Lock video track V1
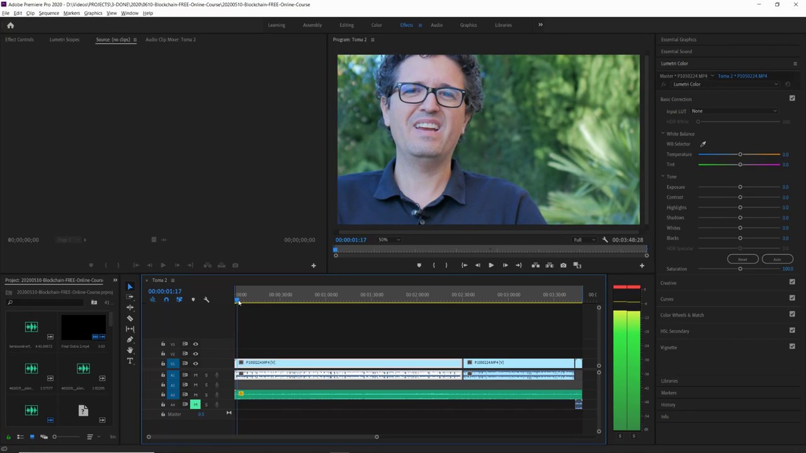 pos(163,364)
